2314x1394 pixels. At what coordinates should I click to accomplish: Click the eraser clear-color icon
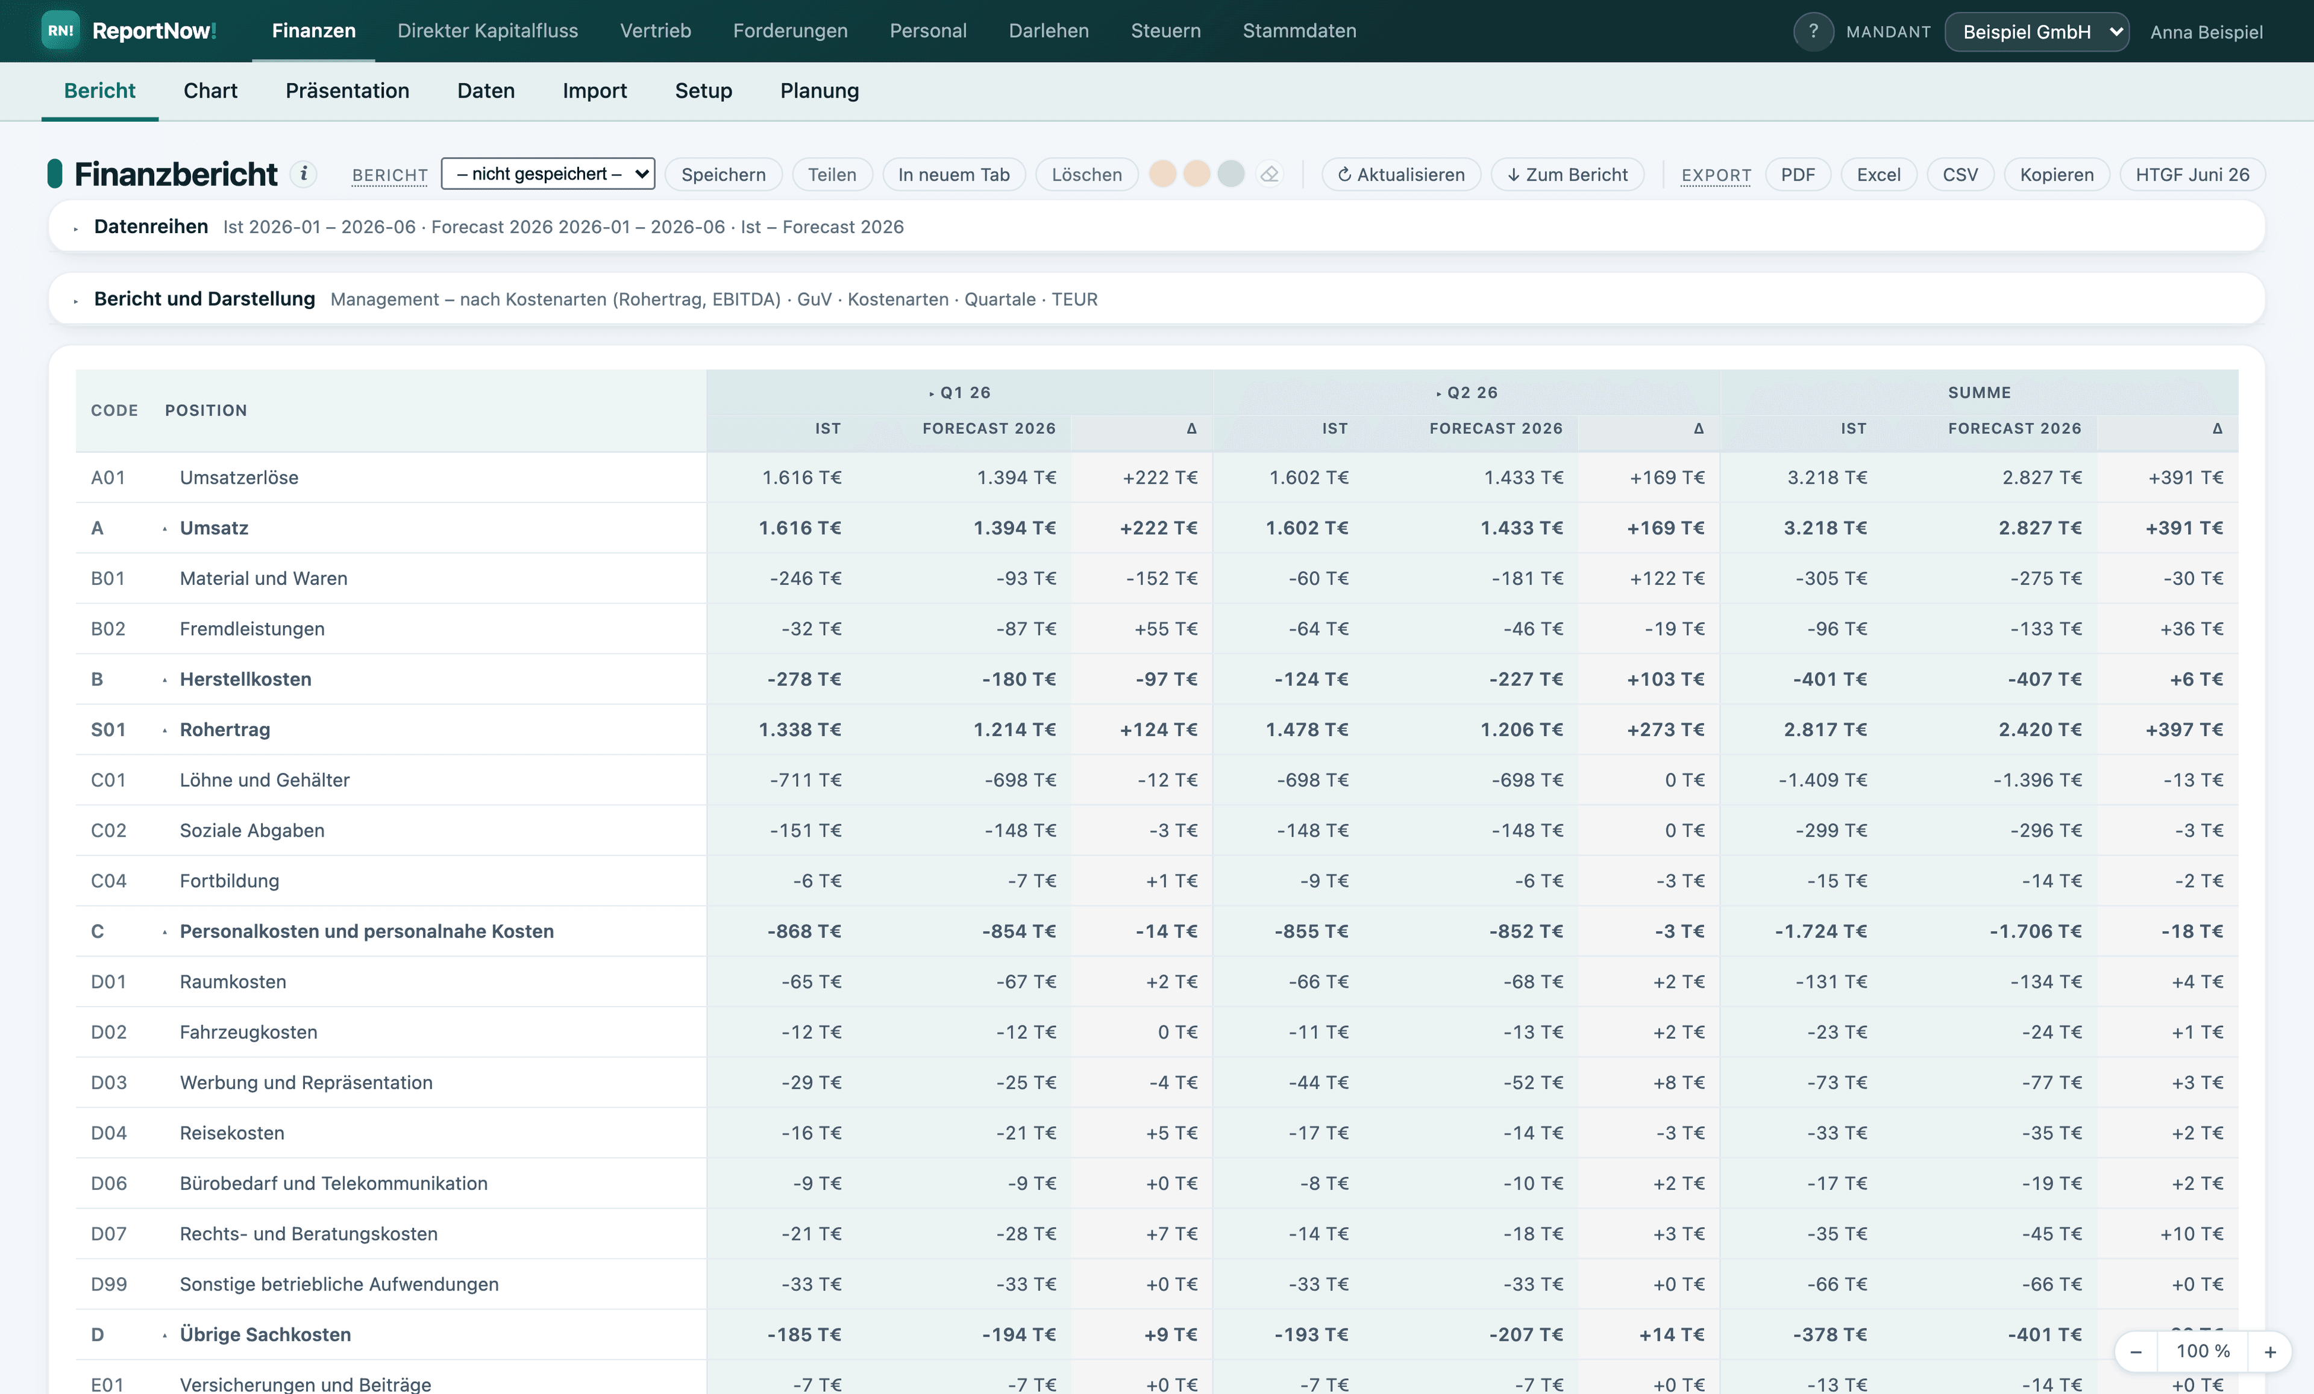[x=1268, y=173]
